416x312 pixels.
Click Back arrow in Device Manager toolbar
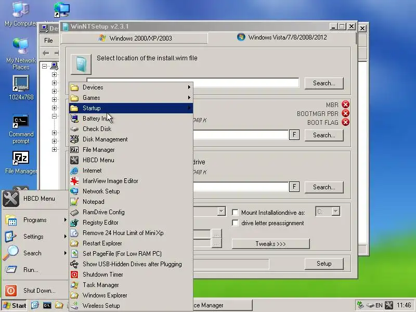click(46, 53)
